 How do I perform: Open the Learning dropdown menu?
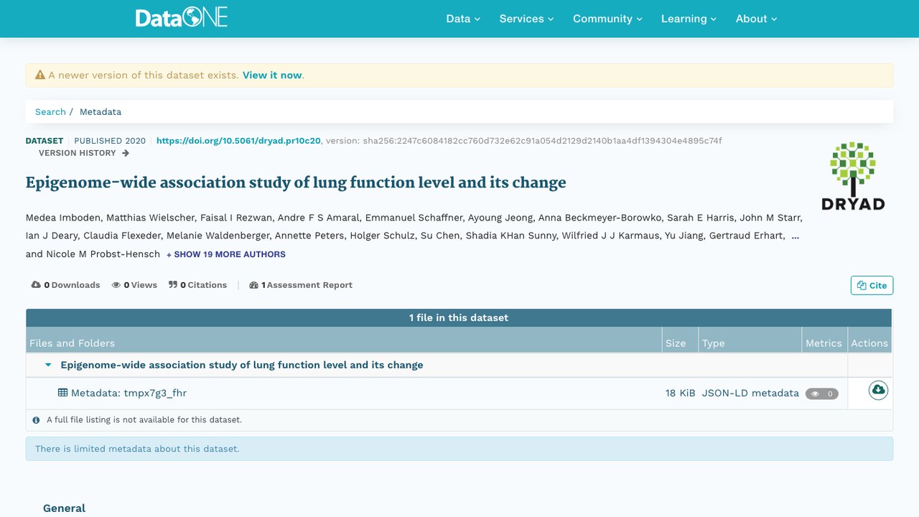tap(689, 19)
